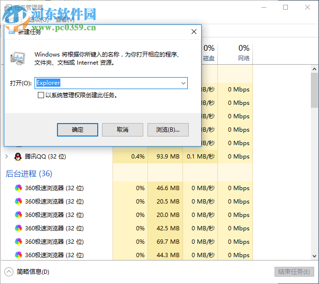Click the vertical scrollbar thumb
The width and height of the screenshot is (319, 284).
[x=315, y=90]
